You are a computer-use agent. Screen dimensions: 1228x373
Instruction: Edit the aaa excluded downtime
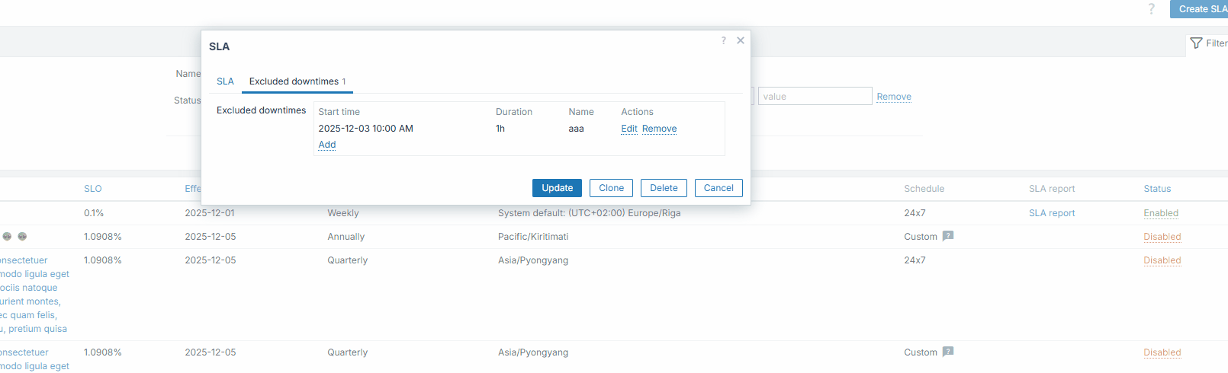[x=628, y=129]
